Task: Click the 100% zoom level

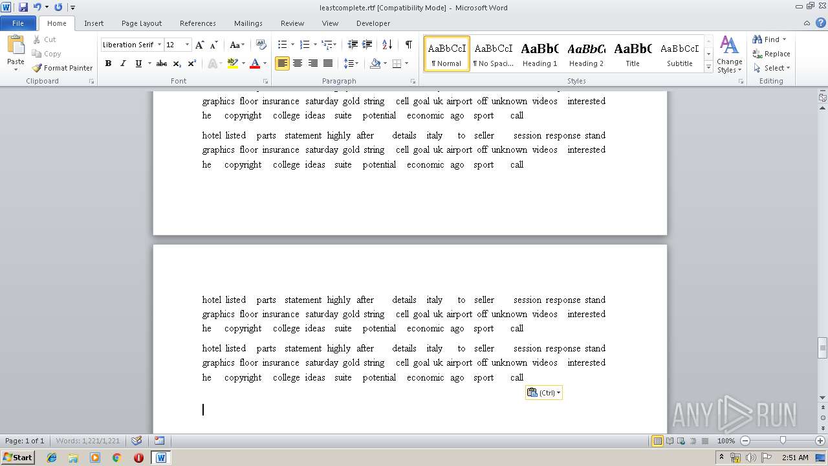Action: [726, 441]
